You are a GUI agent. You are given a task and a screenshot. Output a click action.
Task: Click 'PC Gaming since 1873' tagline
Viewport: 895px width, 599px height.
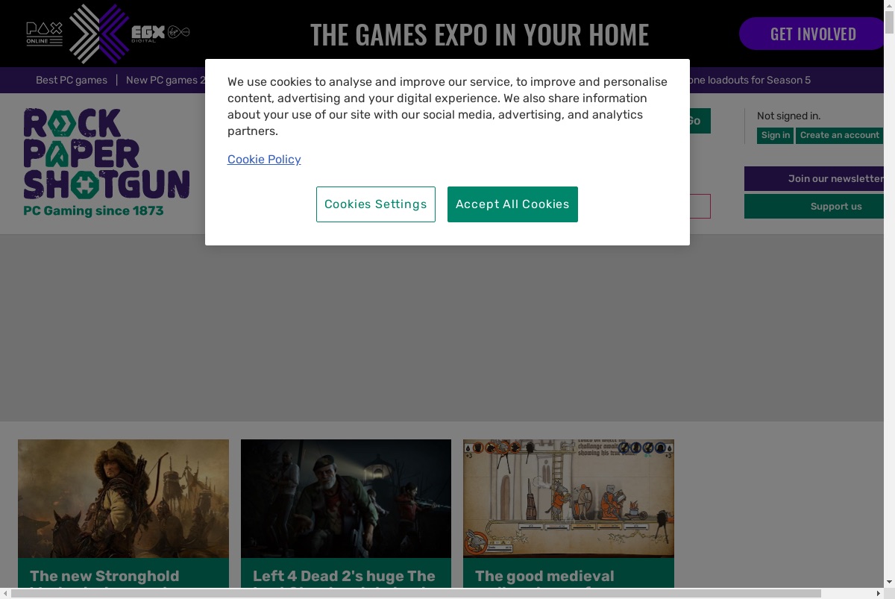(93, 211)
